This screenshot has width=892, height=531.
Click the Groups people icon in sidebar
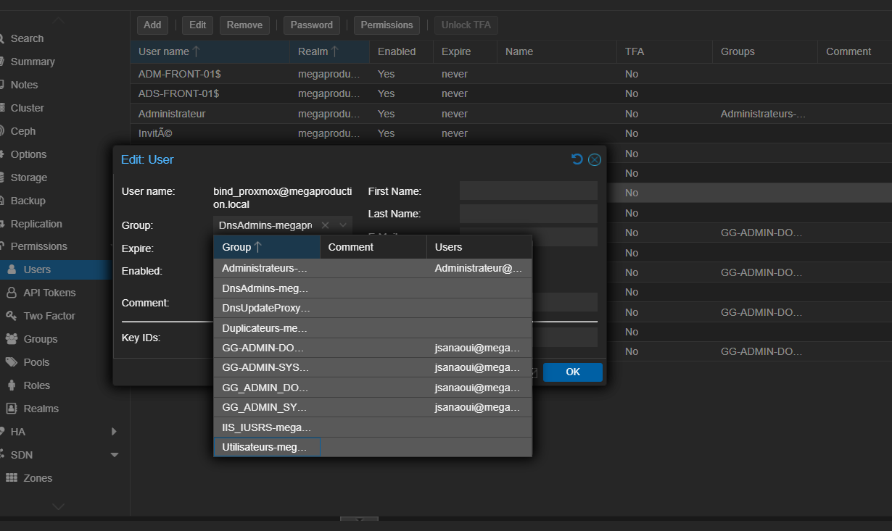click(11, 339)
